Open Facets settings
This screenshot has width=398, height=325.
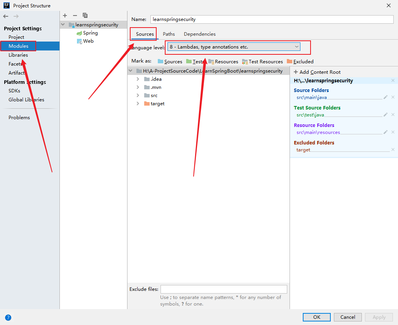pos(16,64)
